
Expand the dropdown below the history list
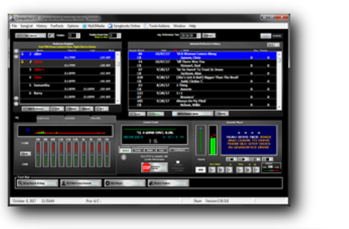pyautogui.click(x=194, y=114)
